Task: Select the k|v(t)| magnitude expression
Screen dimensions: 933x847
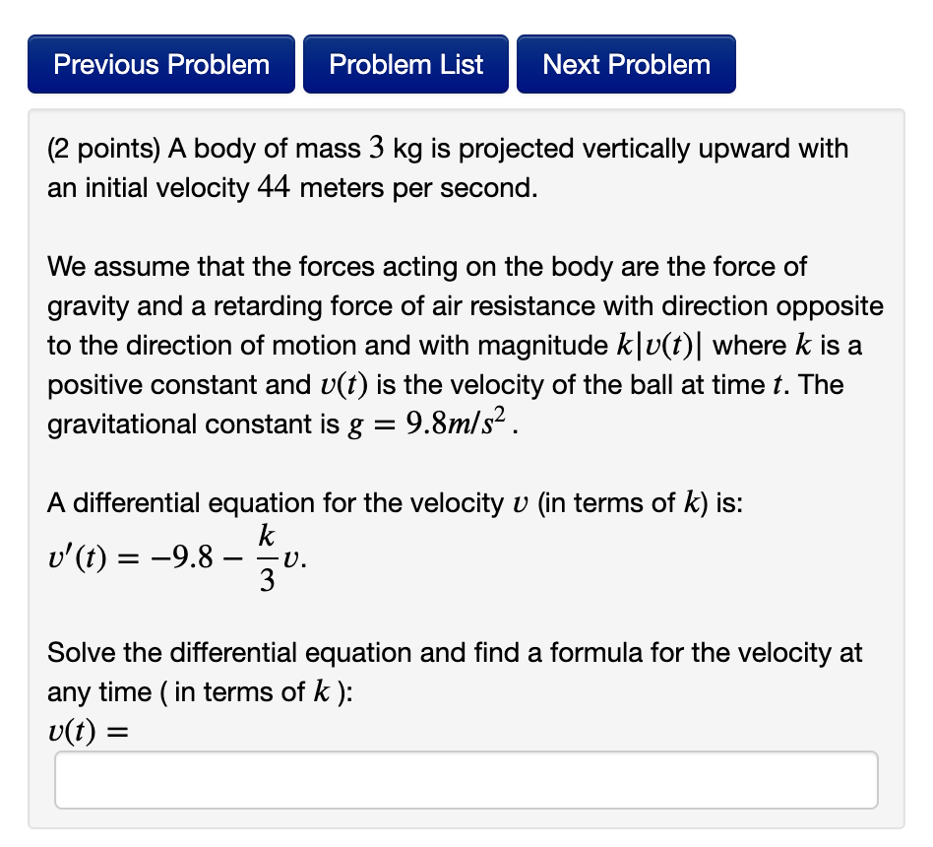Action: [x=660, y=345]
